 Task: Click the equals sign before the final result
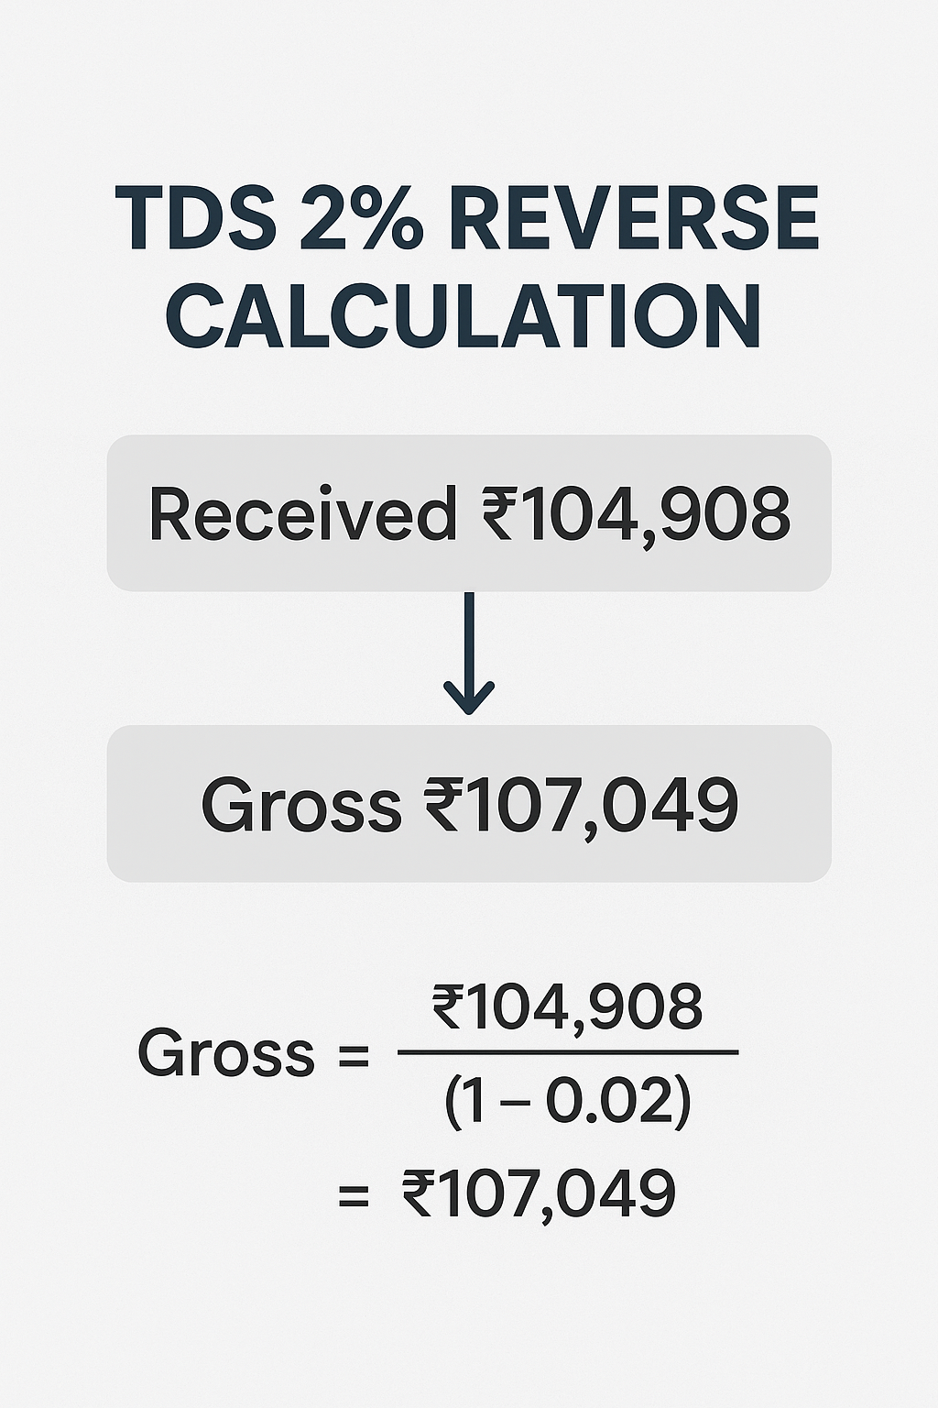pos(354,1195)
